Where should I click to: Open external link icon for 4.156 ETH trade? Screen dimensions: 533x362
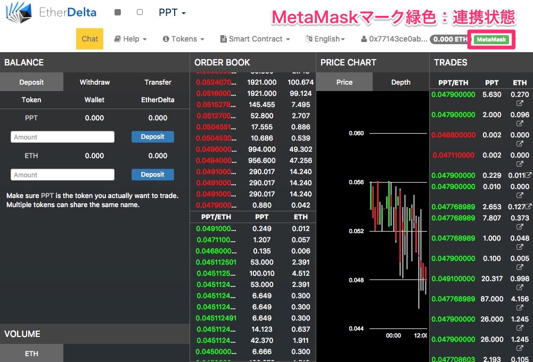pyautogui.click(x=520, y=308)
